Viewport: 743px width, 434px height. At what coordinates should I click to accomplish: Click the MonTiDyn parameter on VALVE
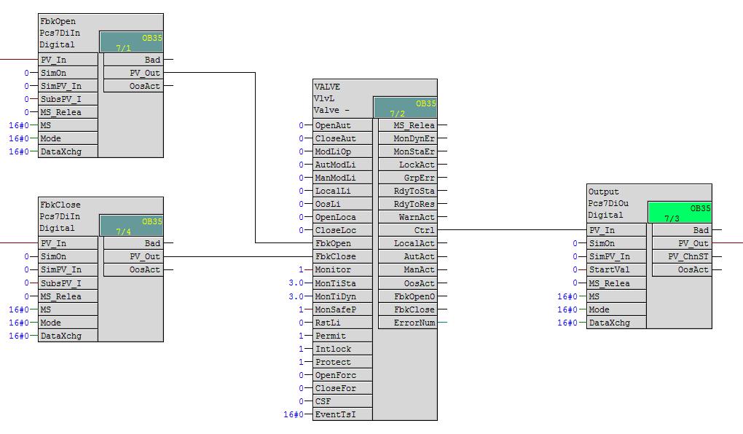point(342,296)
